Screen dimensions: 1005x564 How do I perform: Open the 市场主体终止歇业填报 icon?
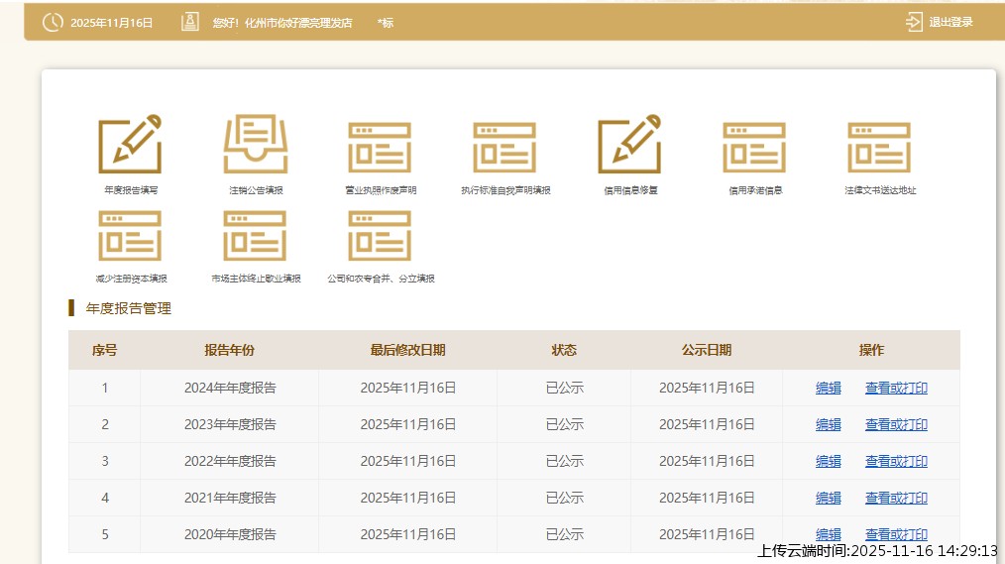(x=255, y=236)
